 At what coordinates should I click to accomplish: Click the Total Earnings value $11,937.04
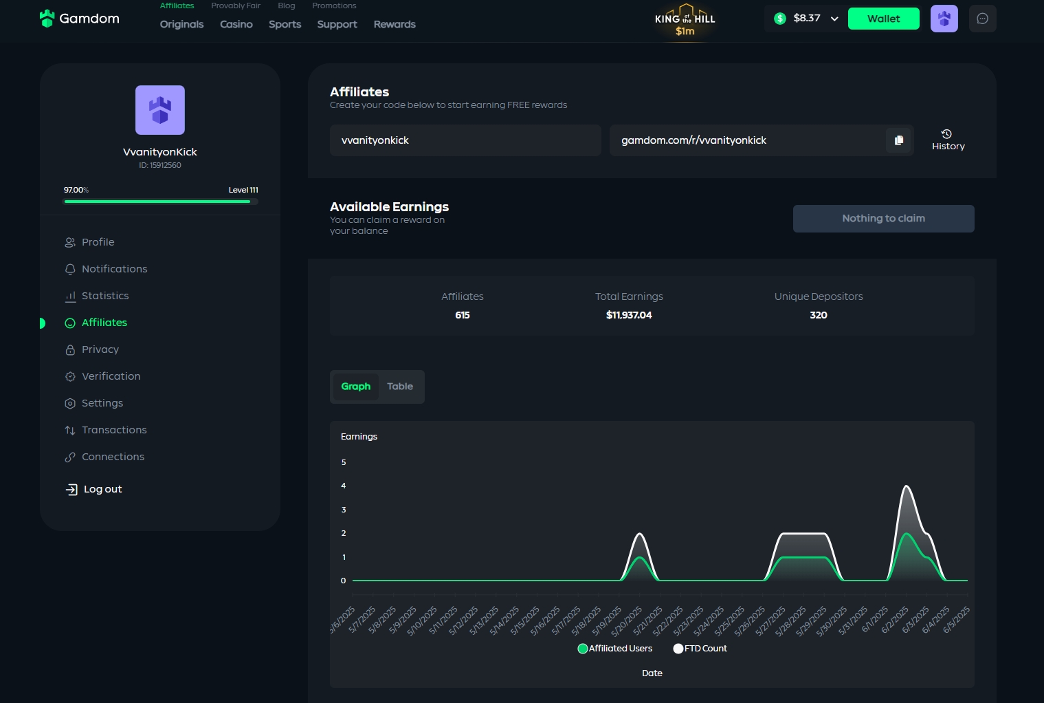point(629,315)
